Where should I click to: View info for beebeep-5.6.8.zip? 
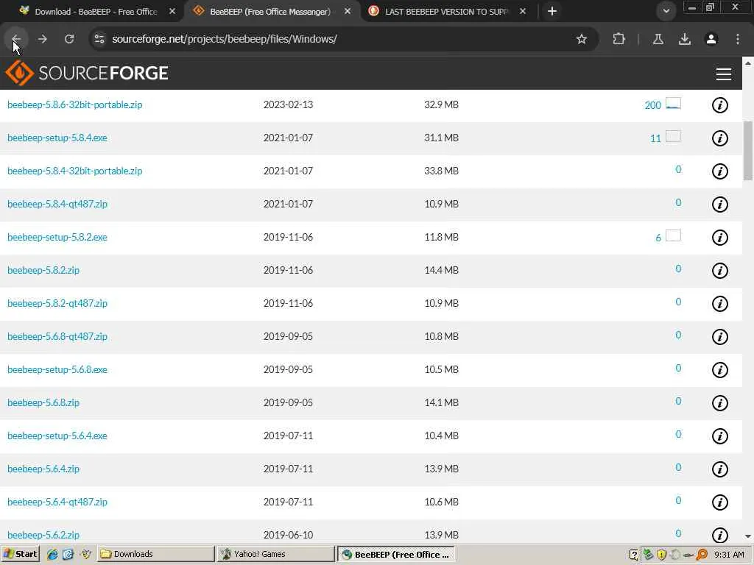pyautogui.click(x=720, y=403)
